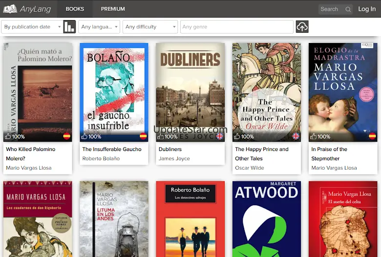Image resolution: width=381 pixels, height=257 pixels.
Task: Click thumbs-up icon on Insufferable Gaucho cover
Action: click(x=85, y=137)
